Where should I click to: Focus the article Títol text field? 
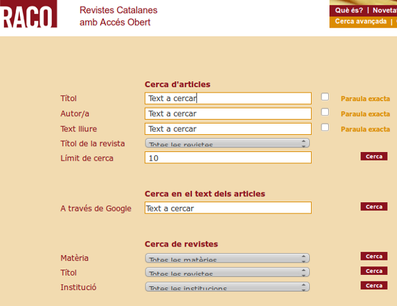228,98
